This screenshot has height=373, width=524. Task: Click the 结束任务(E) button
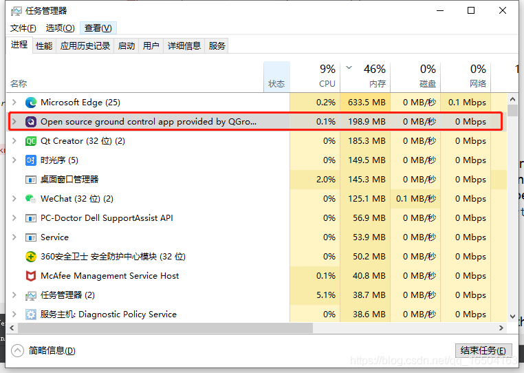click(483, 350)
